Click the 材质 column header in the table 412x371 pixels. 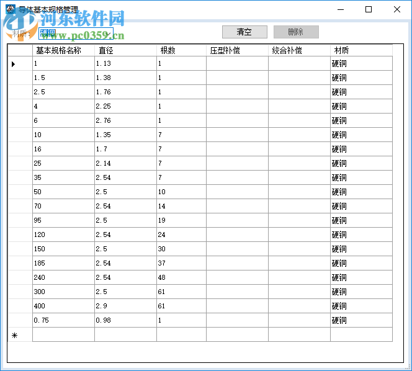361,50
